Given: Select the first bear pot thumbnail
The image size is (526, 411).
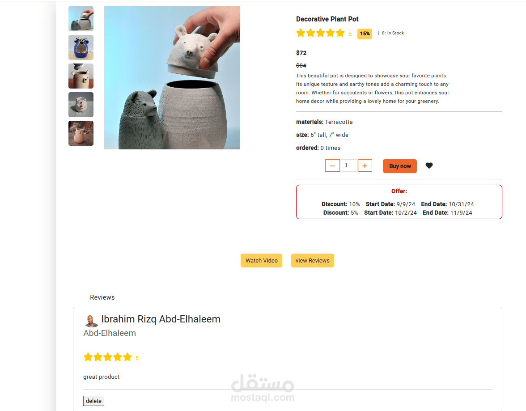Looking at the screenshot, I should (x=81, y=19).
